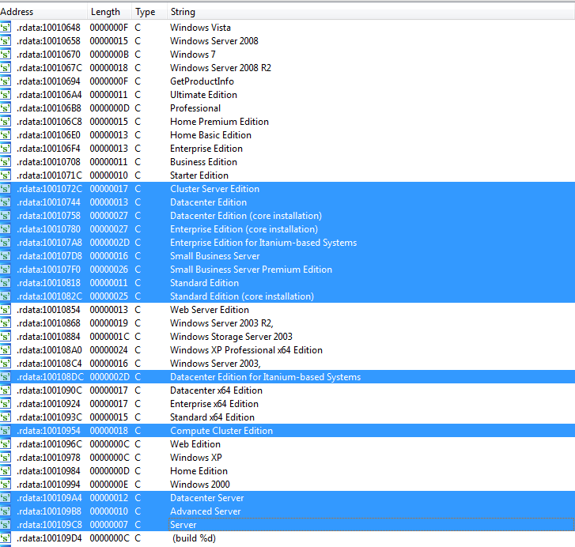
Task: Click type C of Windows Vista row
Action: click(x=138, y=28)
